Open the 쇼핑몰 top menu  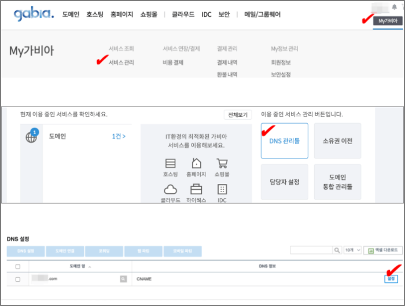click(x=149, y=14)
